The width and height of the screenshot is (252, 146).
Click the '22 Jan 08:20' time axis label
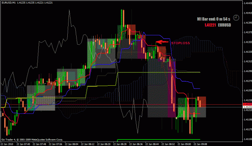pos(104,144)
